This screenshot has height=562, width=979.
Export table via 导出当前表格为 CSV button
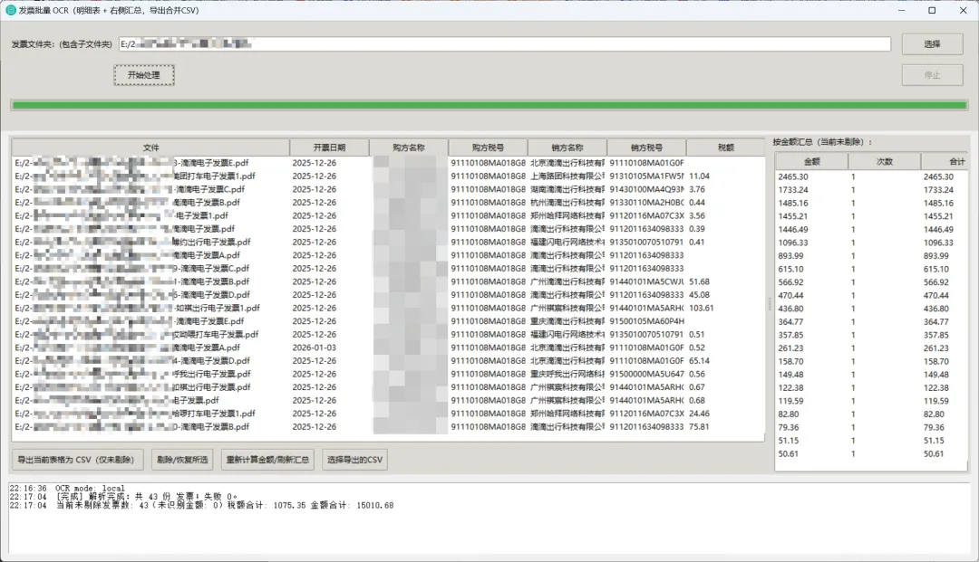point(76,460)
